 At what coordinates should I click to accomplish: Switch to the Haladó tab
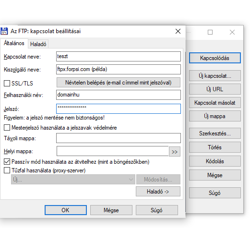click(38, 44)
